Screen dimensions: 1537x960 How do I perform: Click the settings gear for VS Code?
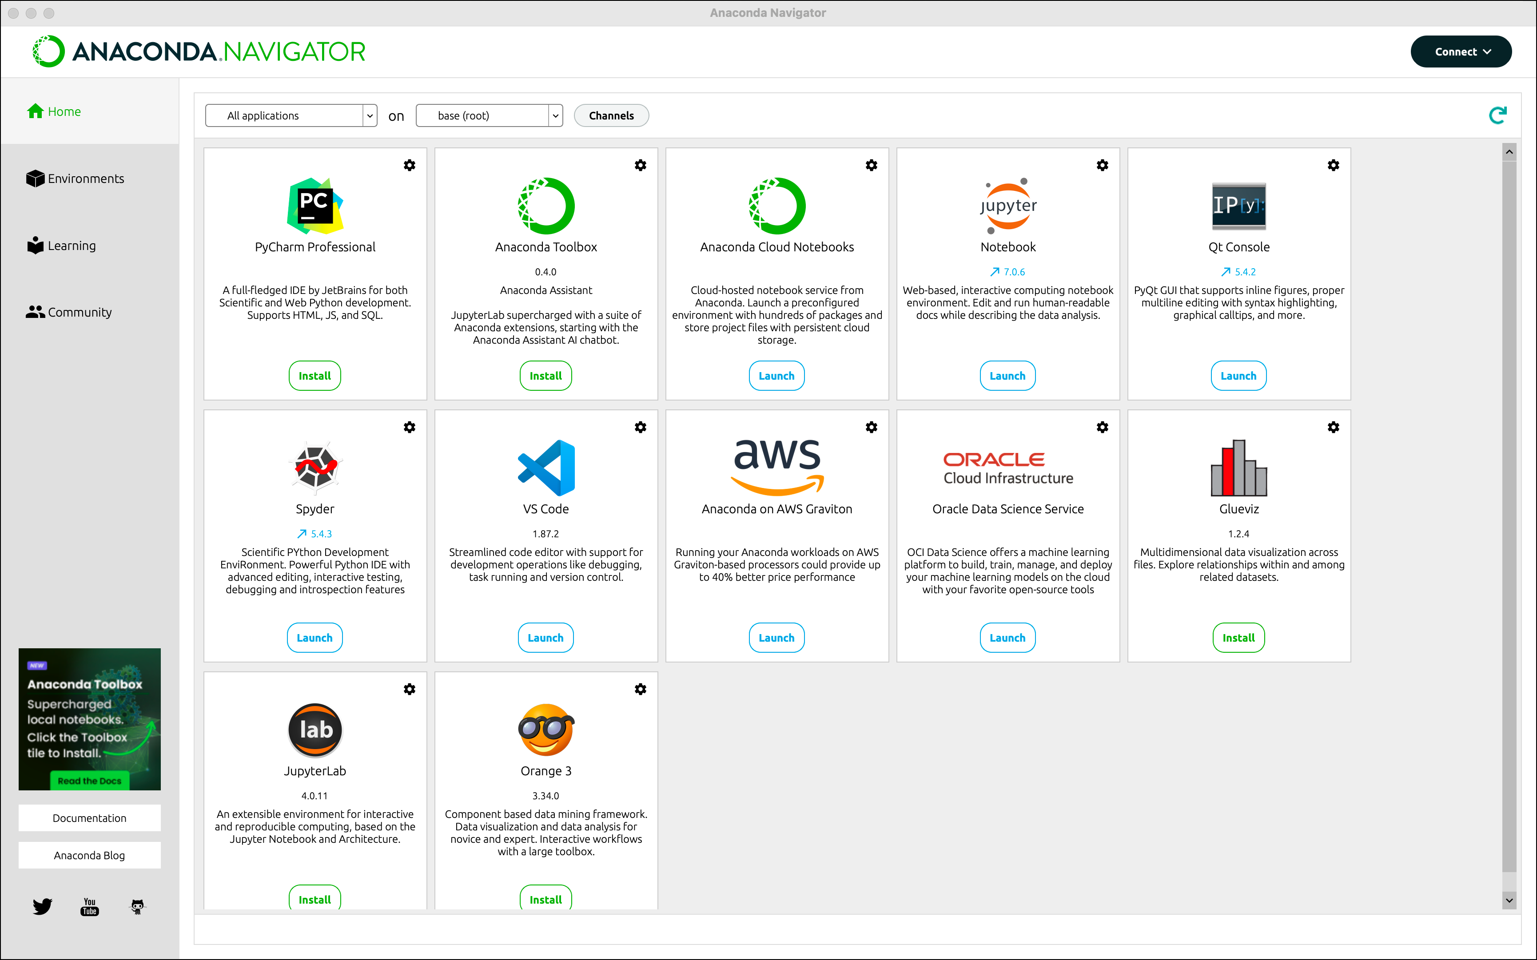(x=641, y=427)
